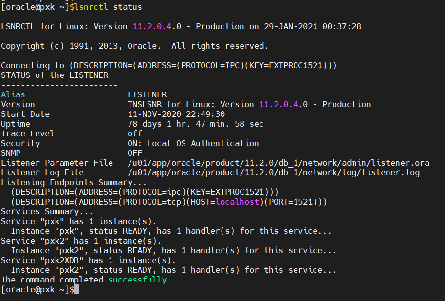Click the terminal cursor at the last prompt

point(76,290)
